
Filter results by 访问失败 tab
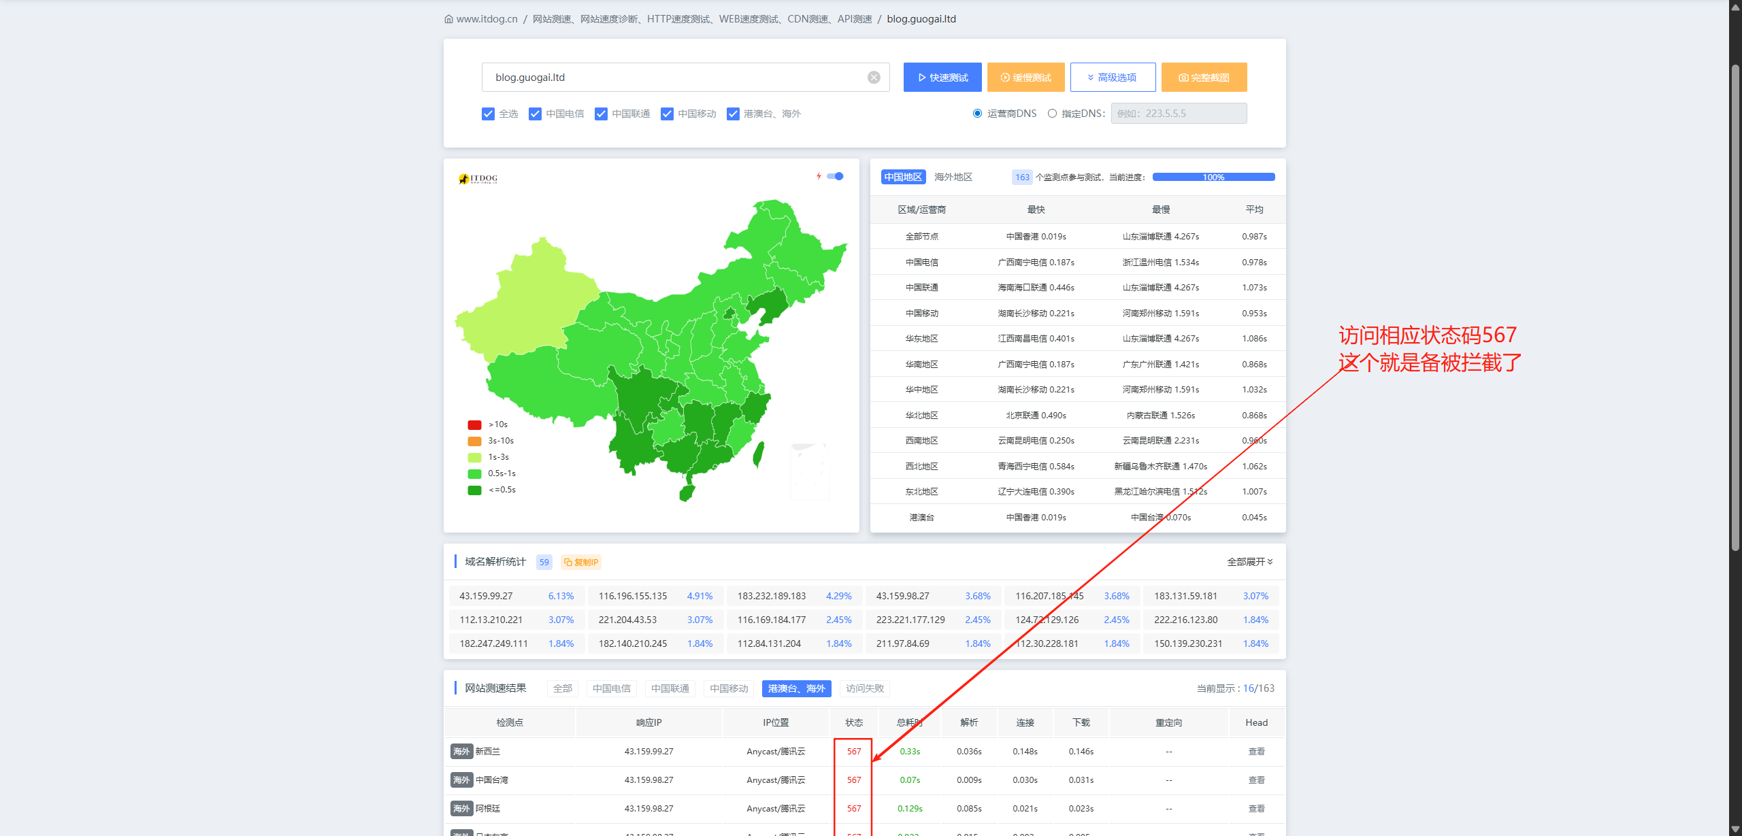[x=864, y=688]
